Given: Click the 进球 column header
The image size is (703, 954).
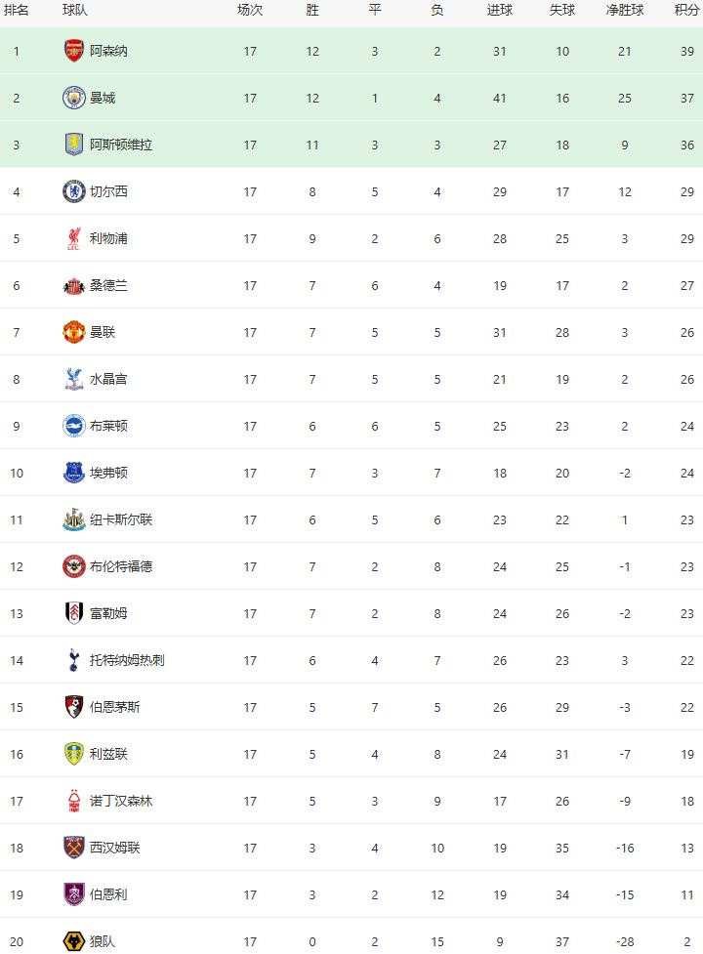Looking at the screenshot, I should 500,10.
